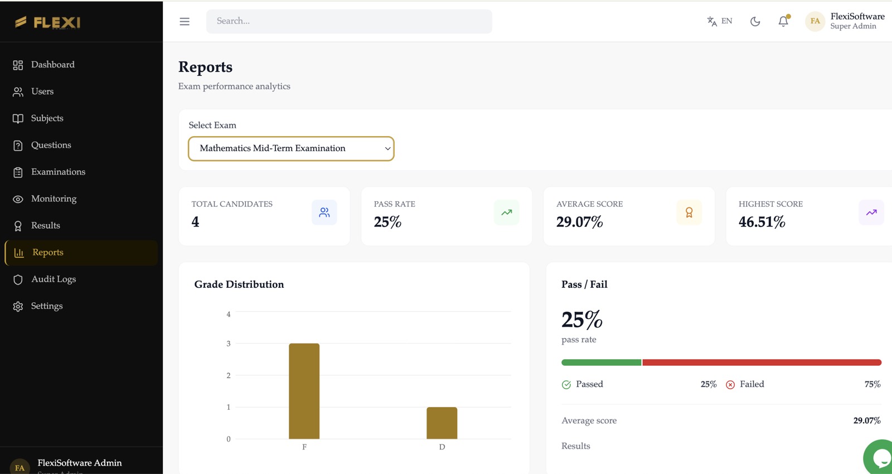Expand the Select Exam dropdown

click(291, 148)
